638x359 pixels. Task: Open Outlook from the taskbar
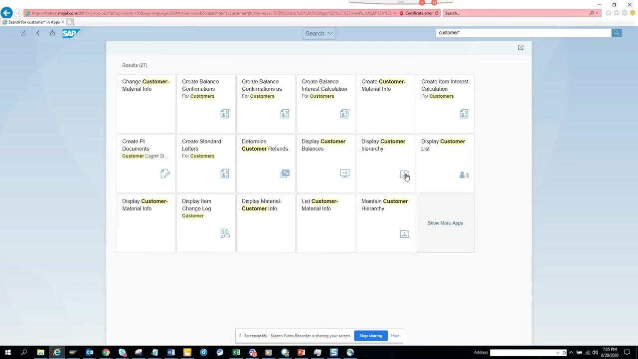click(90, 353)
